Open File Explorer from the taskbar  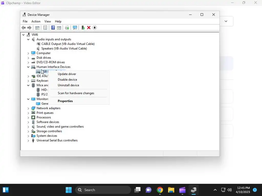pyautogui.click(x=171, y=190)
